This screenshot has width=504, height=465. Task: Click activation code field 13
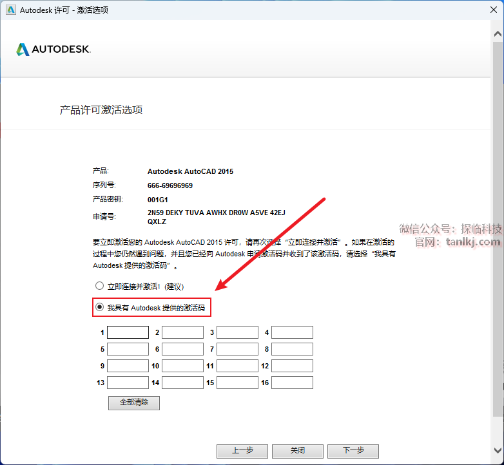pyautogui.click(x=128, y=383)
